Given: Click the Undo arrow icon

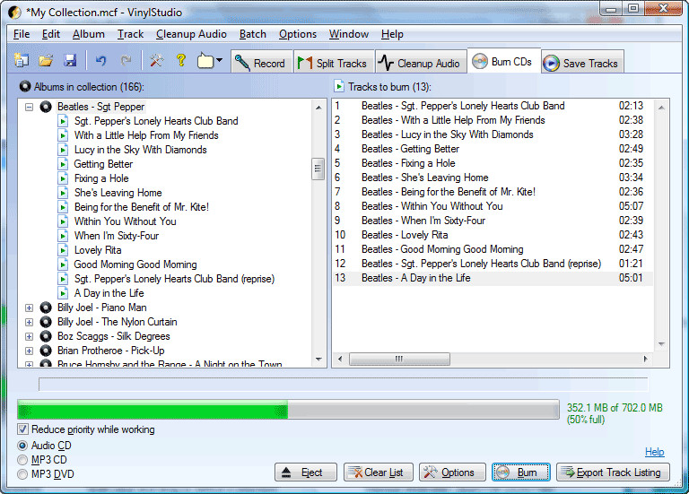Looking at the screenshot, I should (101, 61).
